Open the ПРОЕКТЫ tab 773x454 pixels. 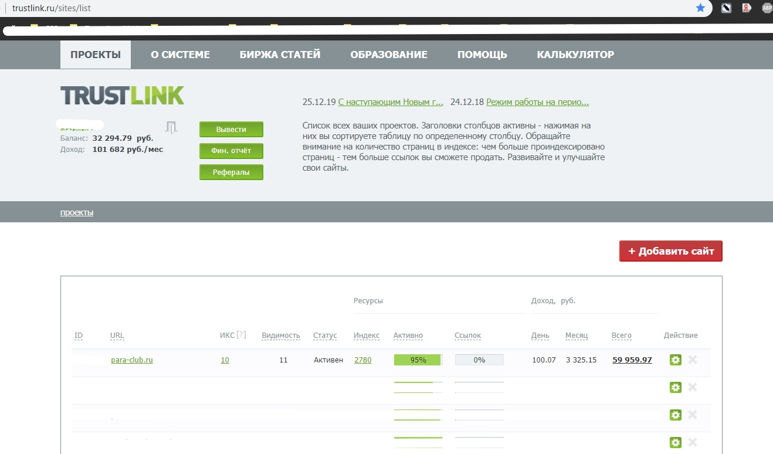[x=96, y=55]
